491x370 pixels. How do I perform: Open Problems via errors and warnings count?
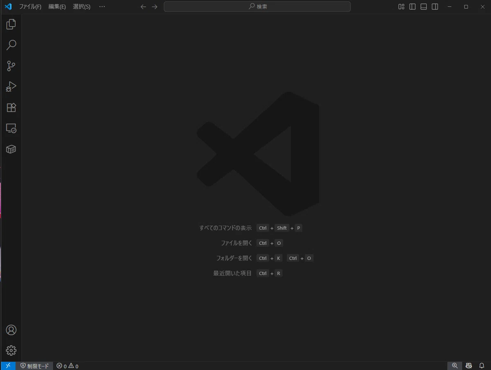click(68, 366)
